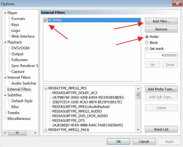Select MEDIATYPE_MPEG2_PACK media type
183x147 pixels.
pos(69,130)
